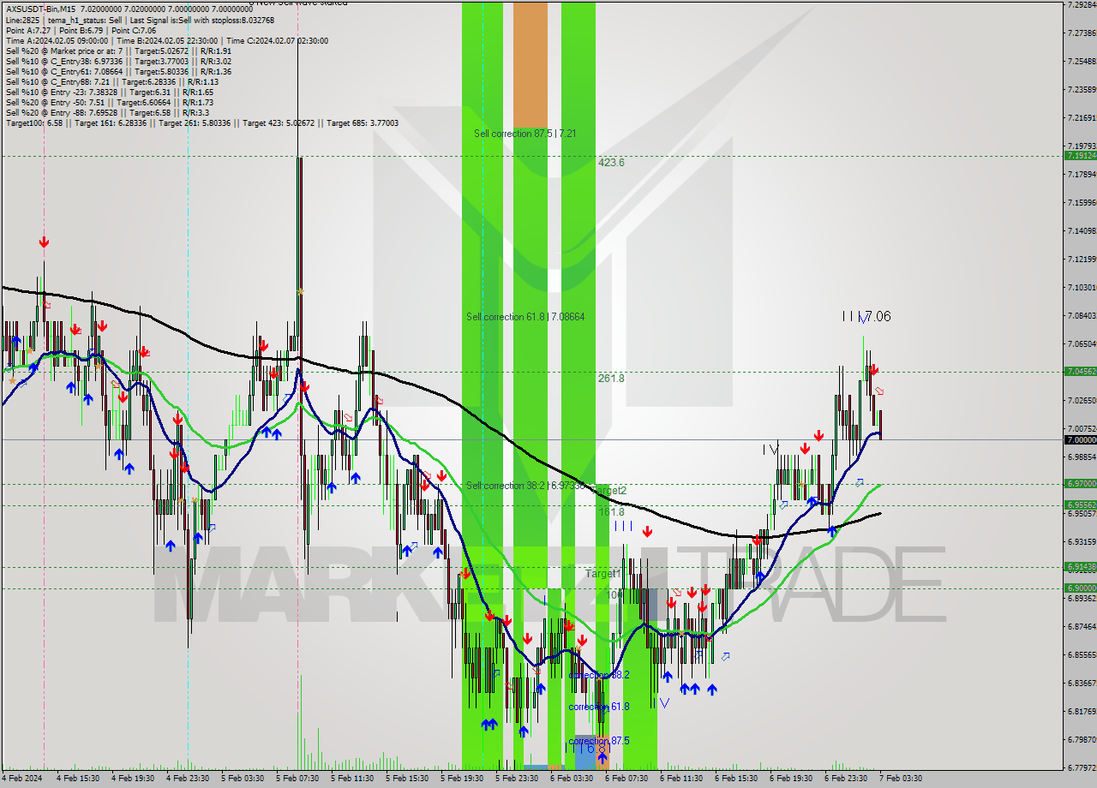Click the '5 Feb 11:30' time axis label
Screen dimensions: 1097x788
coord(352,779)
